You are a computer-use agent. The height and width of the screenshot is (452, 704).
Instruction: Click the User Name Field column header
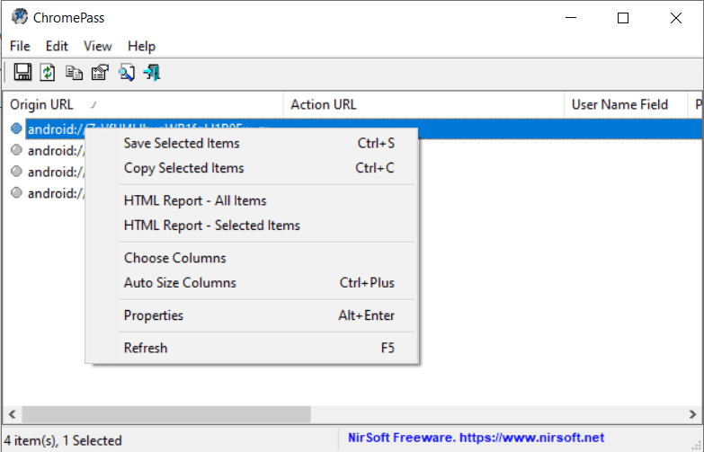point(619,104)
